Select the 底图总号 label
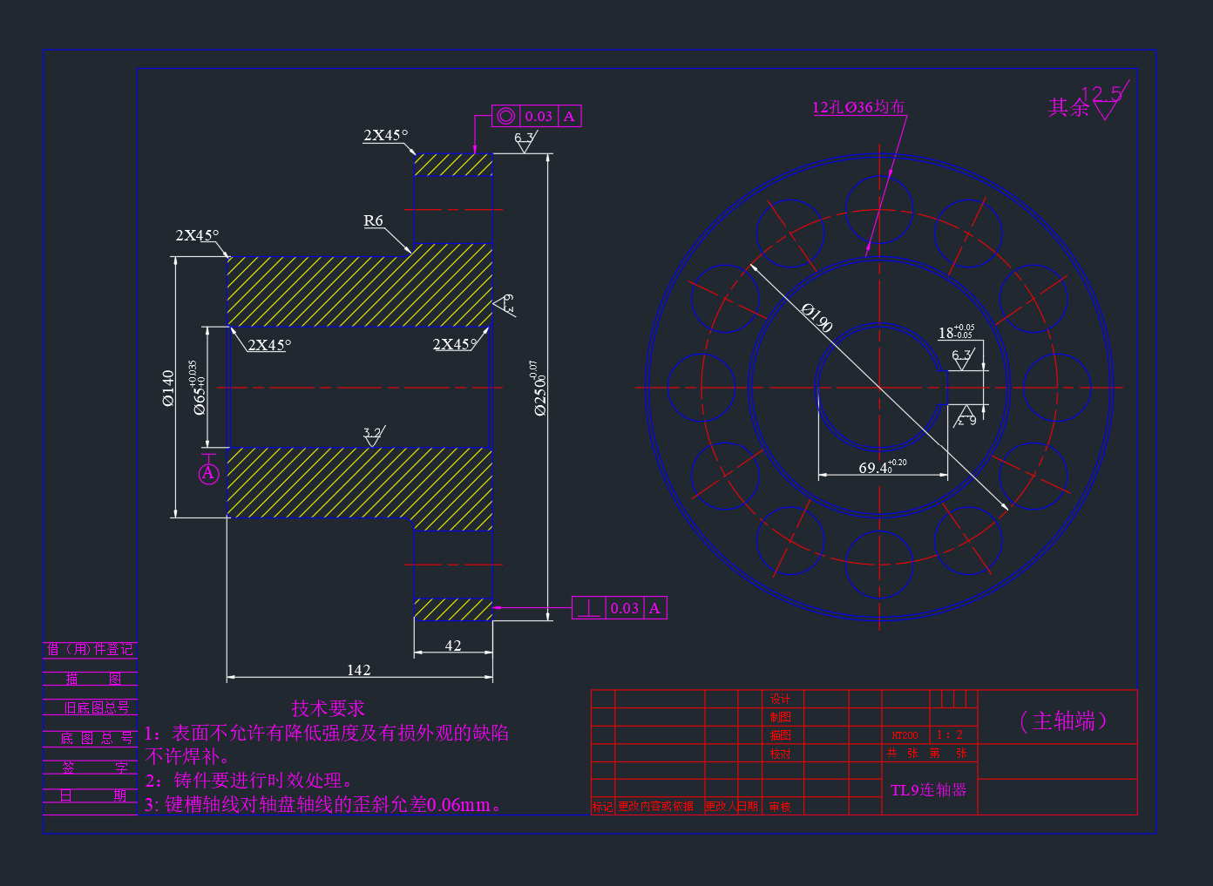 pyautogui.click(x=97, y=738)
